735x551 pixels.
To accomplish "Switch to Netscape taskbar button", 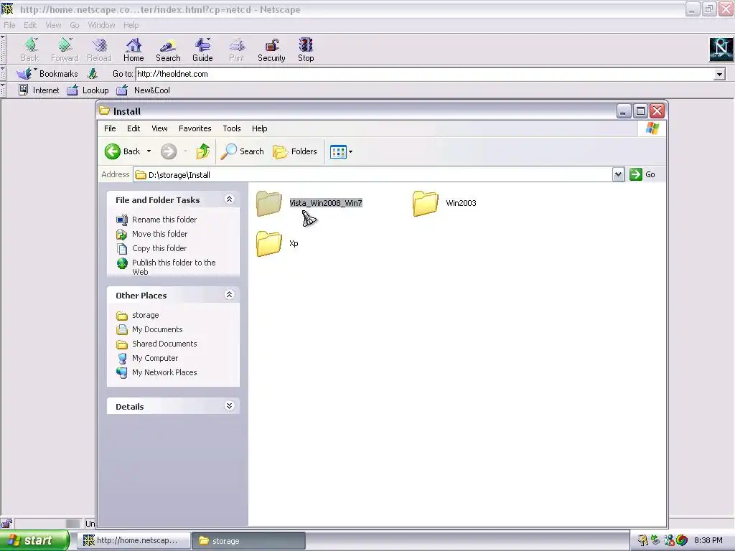I will click(134, 541).
